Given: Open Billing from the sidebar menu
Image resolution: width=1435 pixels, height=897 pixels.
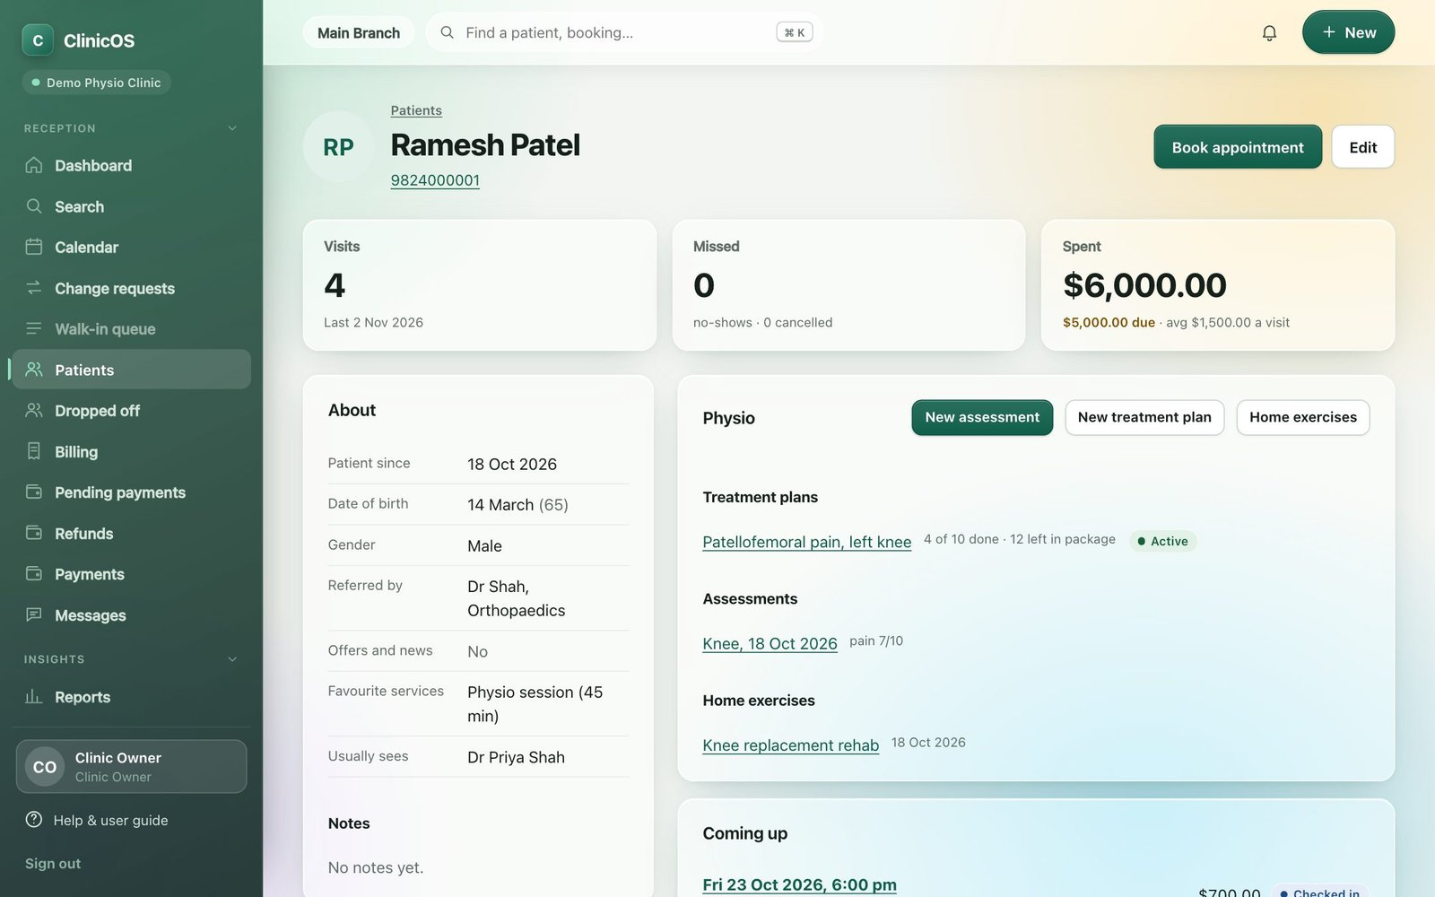Looking at the screenshot, I should click(x=131, y=451).
